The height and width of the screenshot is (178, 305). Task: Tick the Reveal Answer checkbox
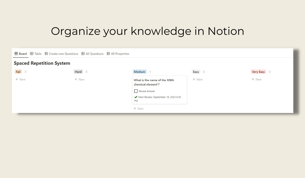pyautogui.click(x=136, y=91)
